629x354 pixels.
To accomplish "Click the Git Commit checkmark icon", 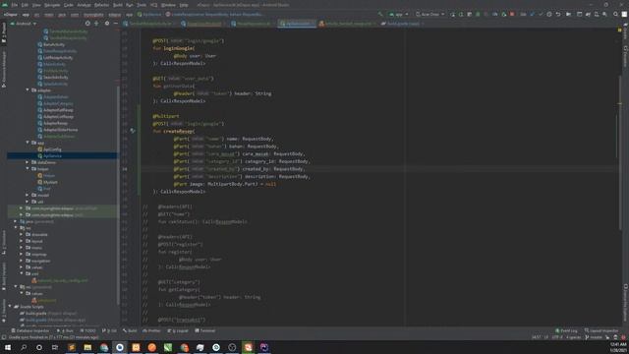I will point(541,14).
